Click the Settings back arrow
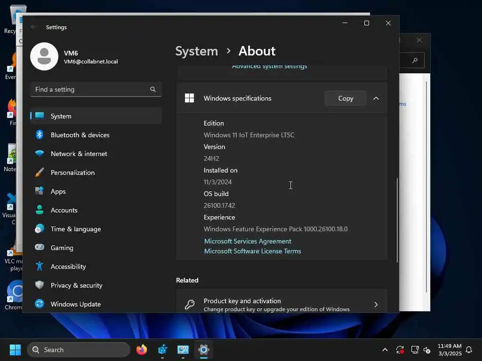Screen dimensions: 482x361 33,27
